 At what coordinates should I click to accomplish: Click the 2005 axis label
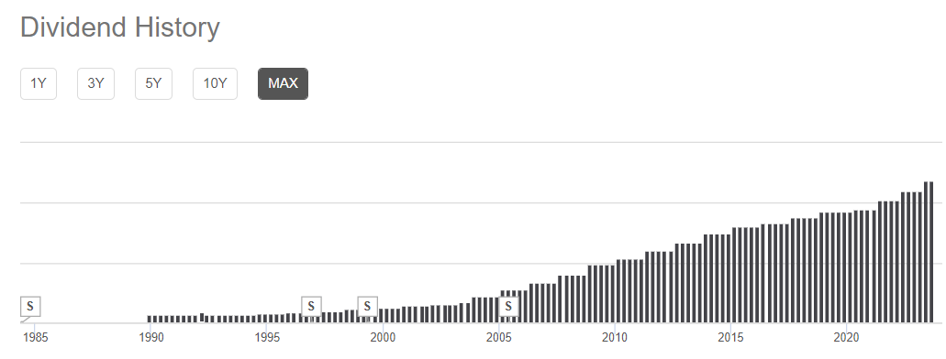[498, 337]
